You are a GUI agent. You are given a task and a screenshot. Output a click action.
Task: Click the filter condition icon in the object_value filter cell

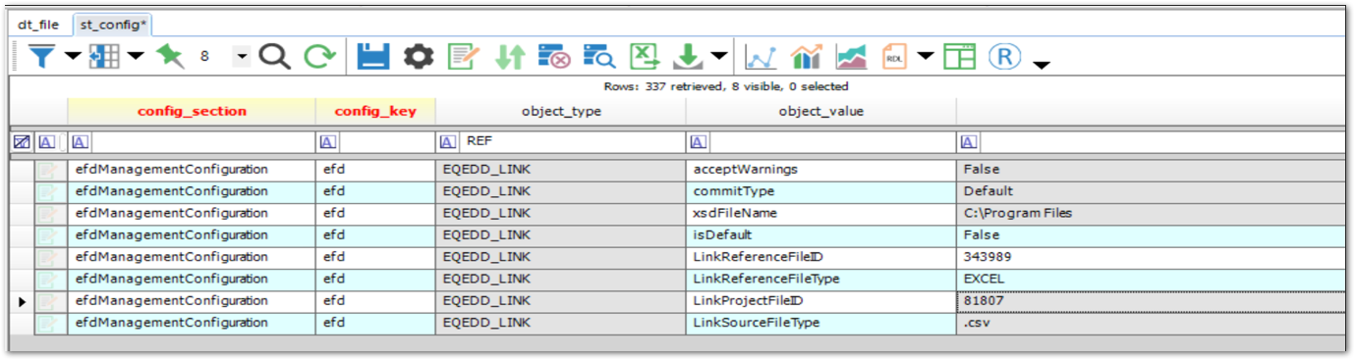(698, 142)
